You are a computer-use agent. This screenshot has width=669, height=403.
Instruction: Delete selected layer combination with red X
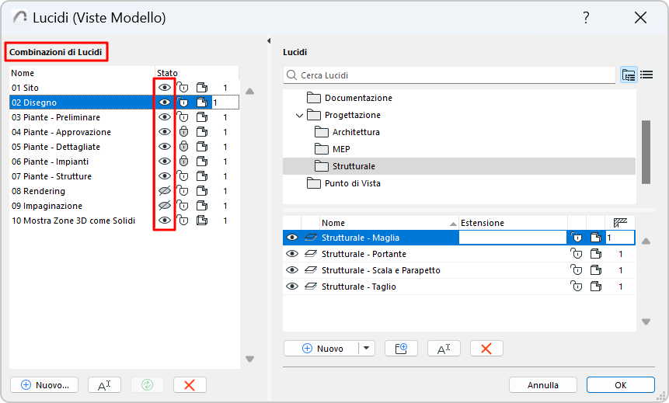190,385
